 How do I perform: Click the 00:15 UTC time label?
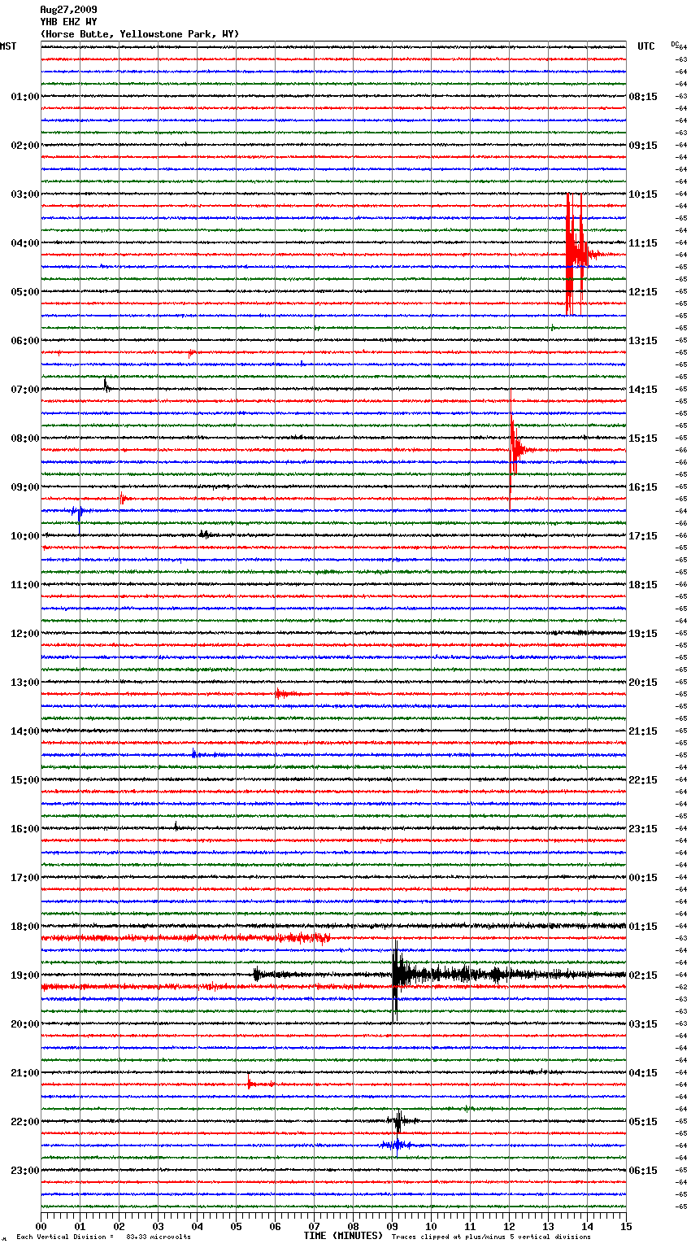pos(643,878)
